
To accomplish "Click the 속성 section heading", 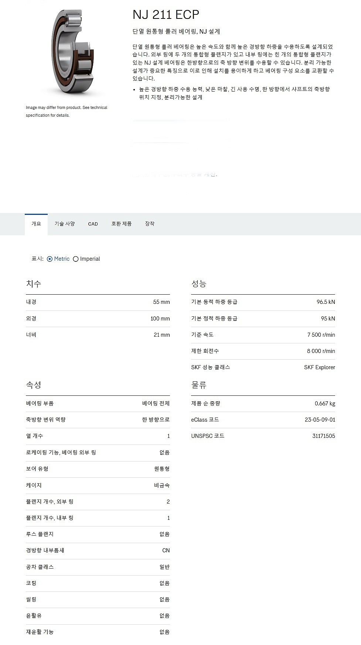I will [x=34, y=385].
